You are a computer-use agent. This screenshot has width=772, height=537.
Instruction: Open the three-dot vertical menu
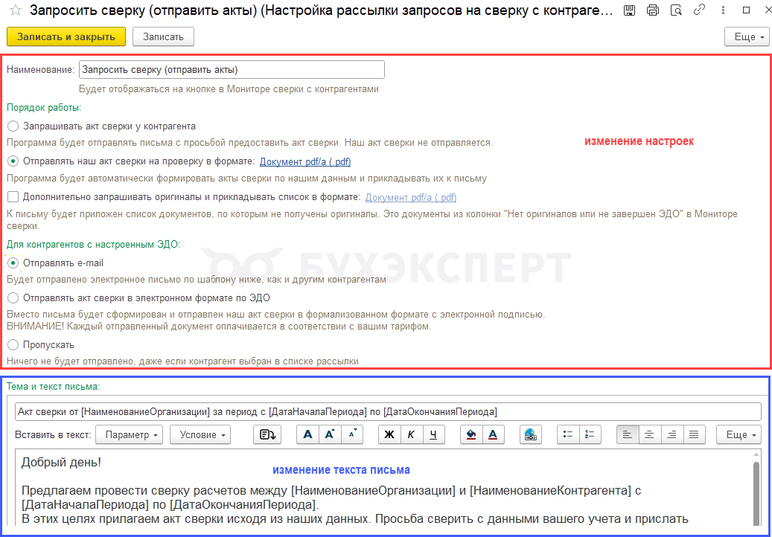click(723, 10)
